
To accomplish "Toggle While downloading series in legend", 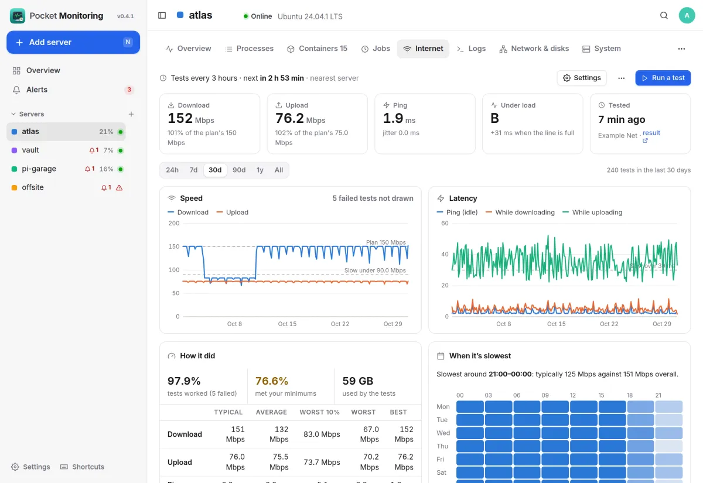I will click(520, 213).
